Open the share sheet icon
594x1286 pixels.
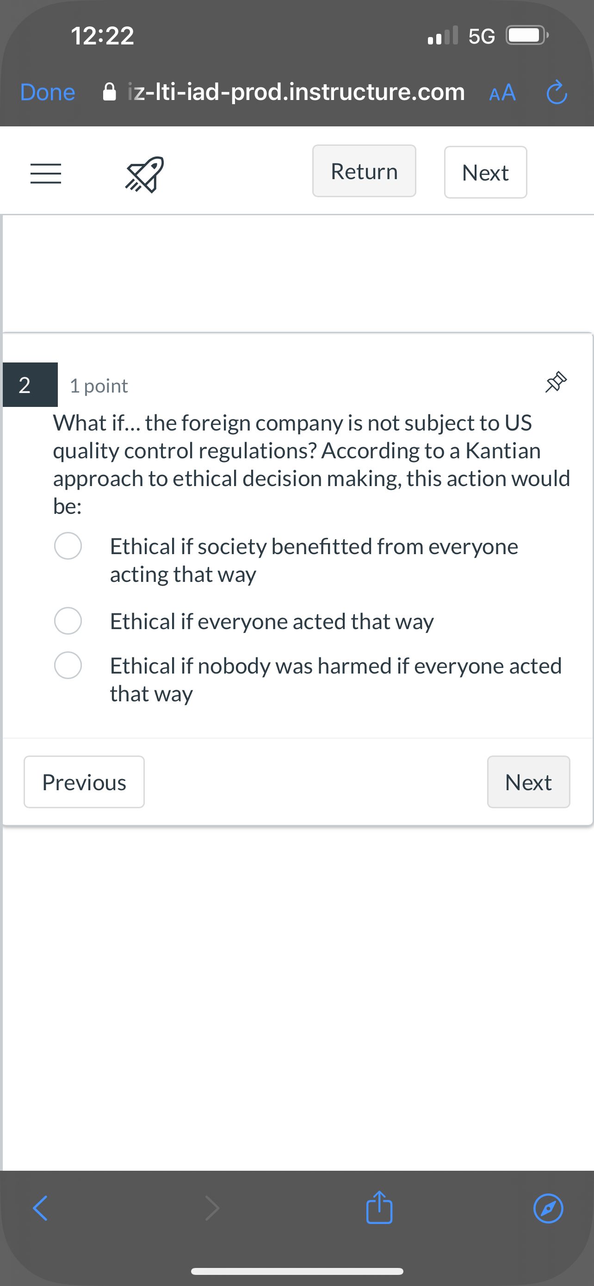[x=379, y=1207]
